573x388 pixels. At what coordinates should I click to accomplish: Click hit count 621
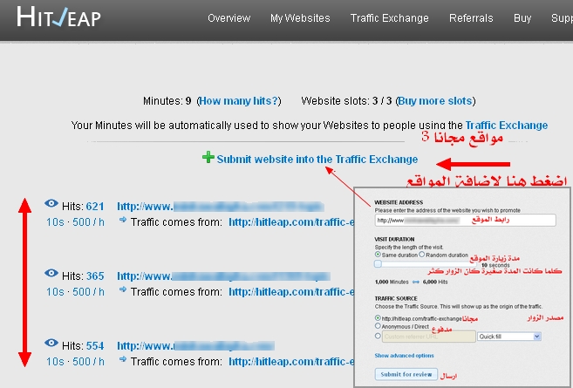95,207
